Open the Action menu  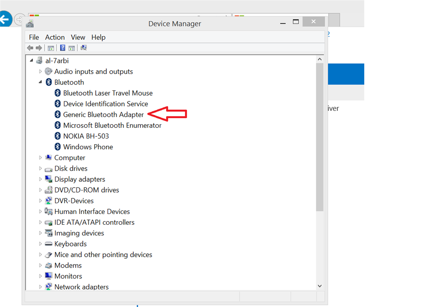pos(55,37)
